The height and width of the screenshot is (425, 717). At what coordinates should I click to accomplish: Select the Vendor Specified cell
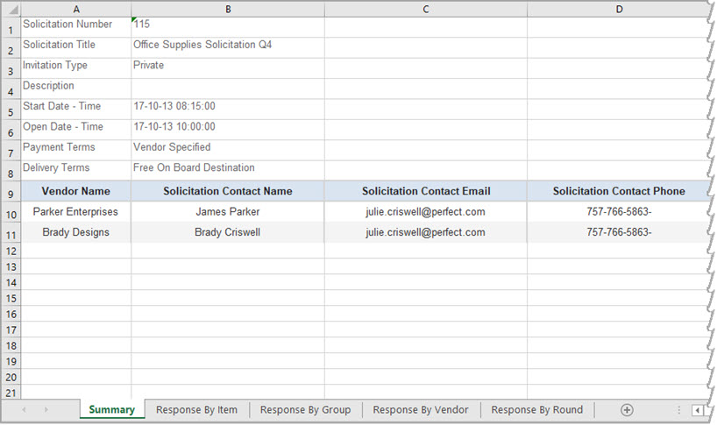coord(228,150)
